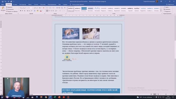The height and width of the screenshot is (99, 176).
Task: Open change case dropdown
Action: coord(40,8)
